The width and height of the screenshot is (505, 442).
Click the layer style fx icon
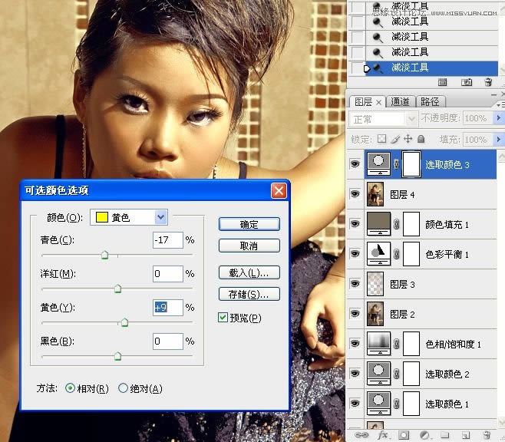click(x=382, y=435)
